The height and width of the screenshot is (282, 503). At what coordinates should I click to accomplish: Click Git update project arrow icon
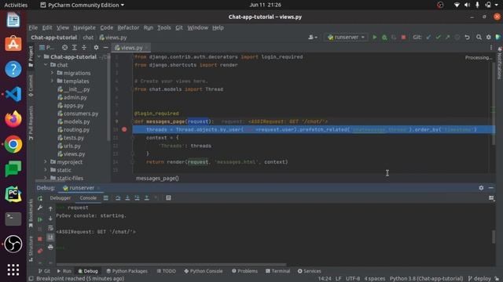click(428, 38)
